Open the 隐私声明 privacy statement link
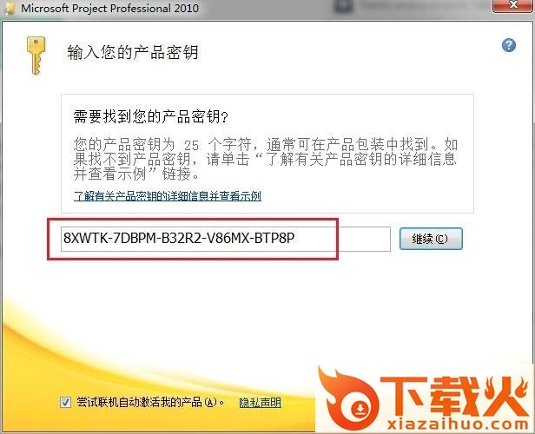This screenshot has width=535, height=434. 260,403
